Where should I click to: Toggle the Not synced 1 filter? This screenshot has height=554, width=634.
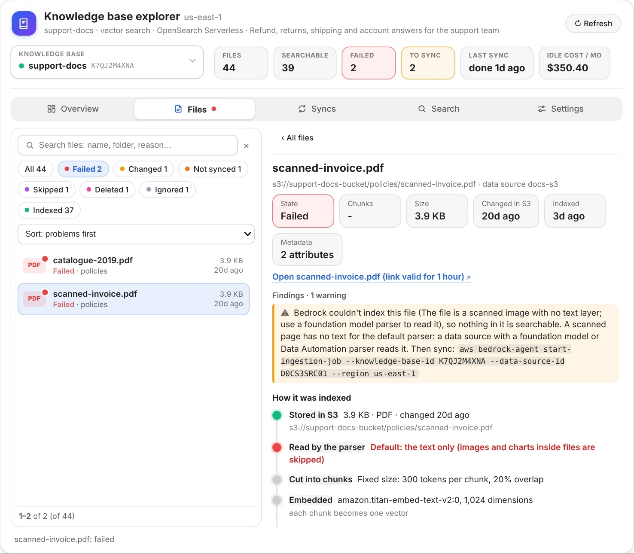(213, 169)
